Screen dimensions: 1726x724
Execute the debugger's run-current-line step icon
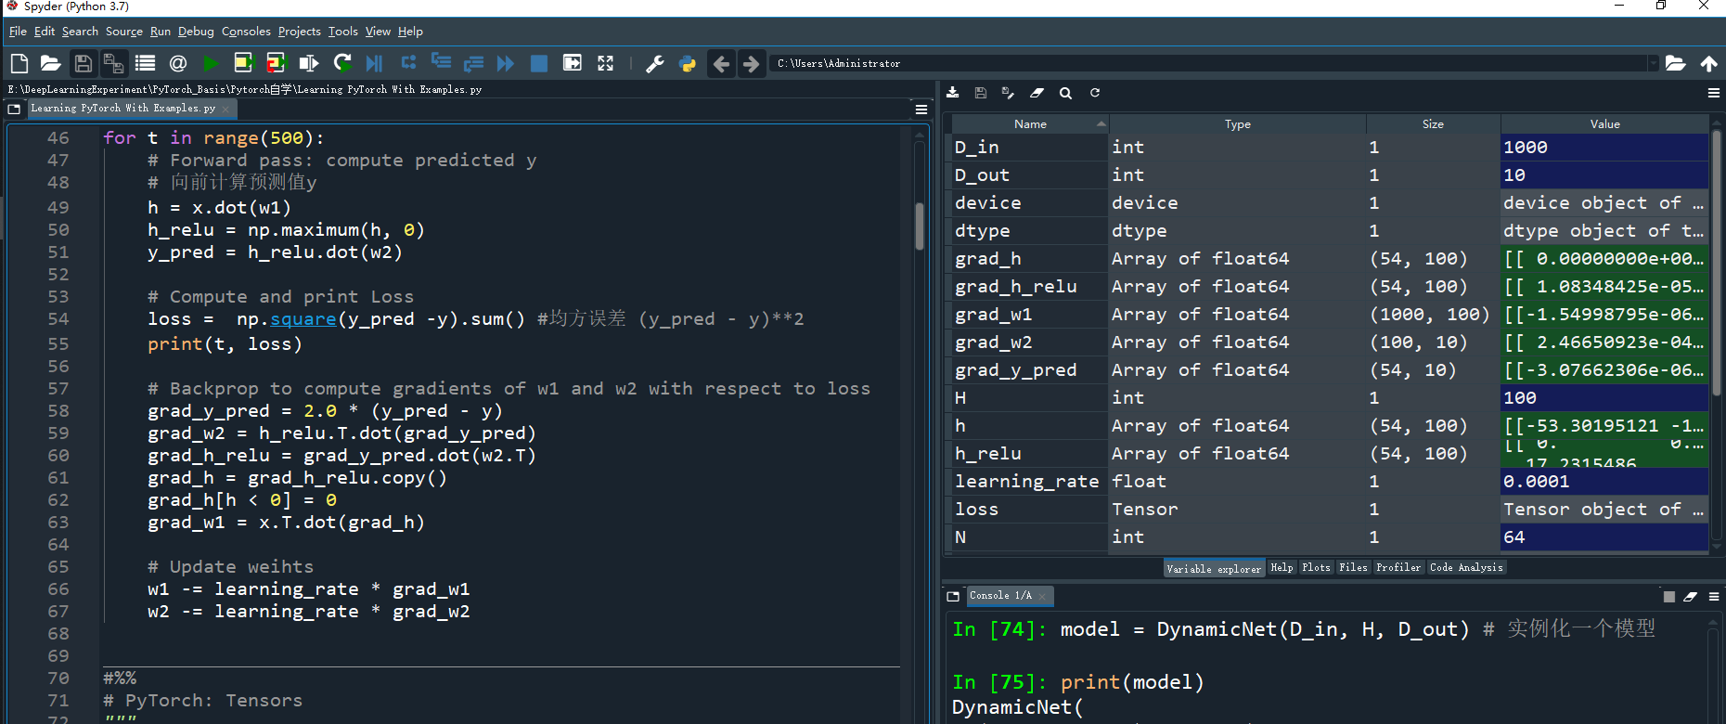408,63
